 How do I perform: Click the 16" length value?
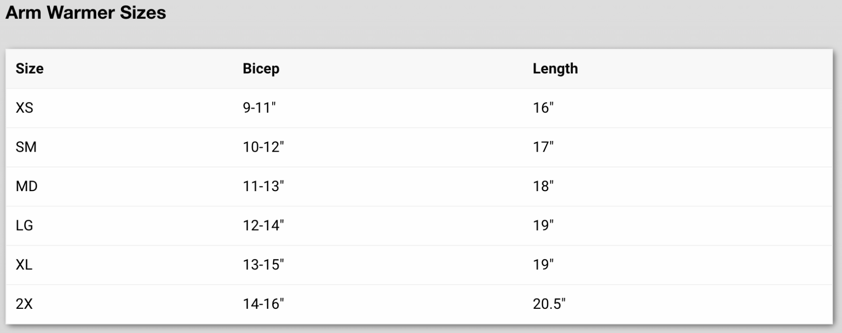[x=543, y=107]
